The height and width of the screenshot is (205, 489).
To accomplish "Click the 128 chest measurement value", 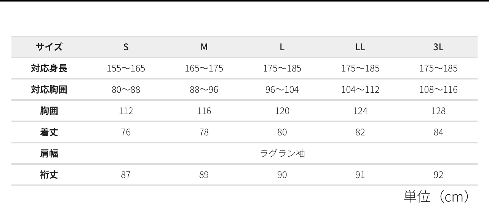I will (438, 111).
